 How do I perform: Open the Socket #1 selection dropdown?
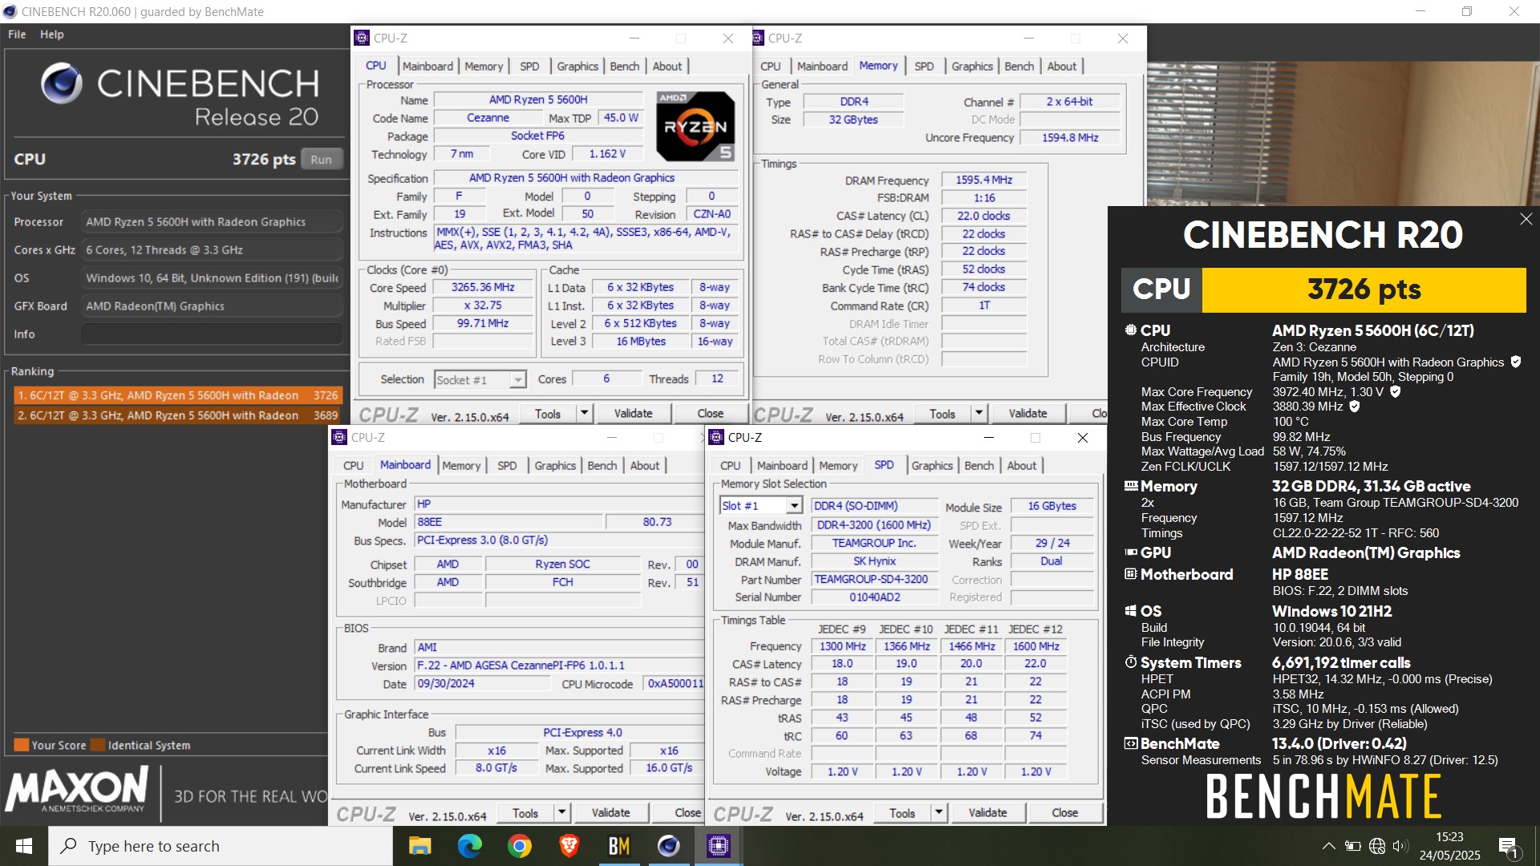point(518,380)
